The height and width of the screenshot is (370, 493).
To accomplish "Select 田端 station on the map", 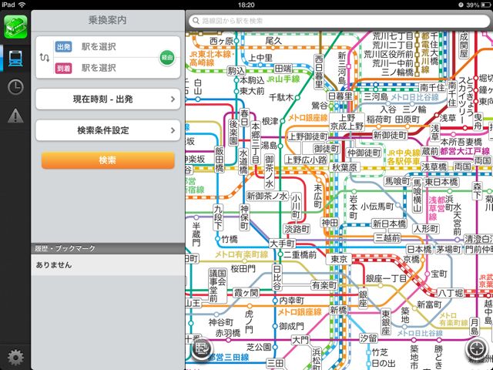I will coord(283,69).
